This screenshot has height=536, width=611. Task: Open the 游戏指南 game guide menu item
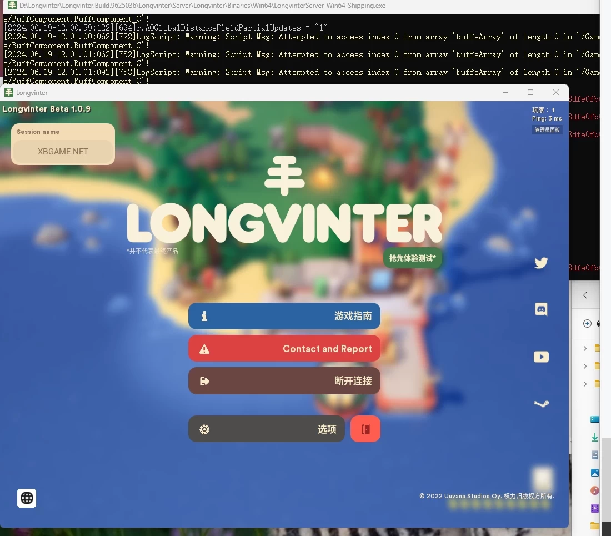284,316
